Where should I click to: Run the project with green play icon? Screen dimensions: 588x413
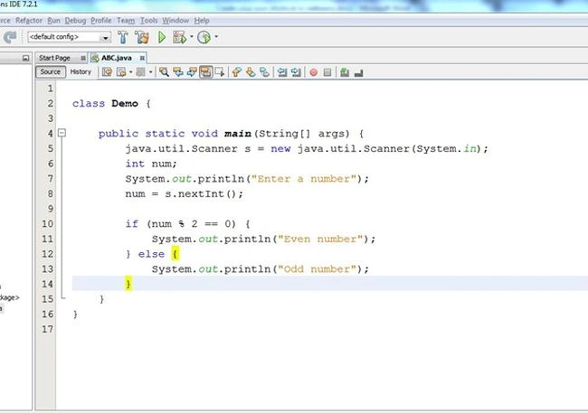162,37
